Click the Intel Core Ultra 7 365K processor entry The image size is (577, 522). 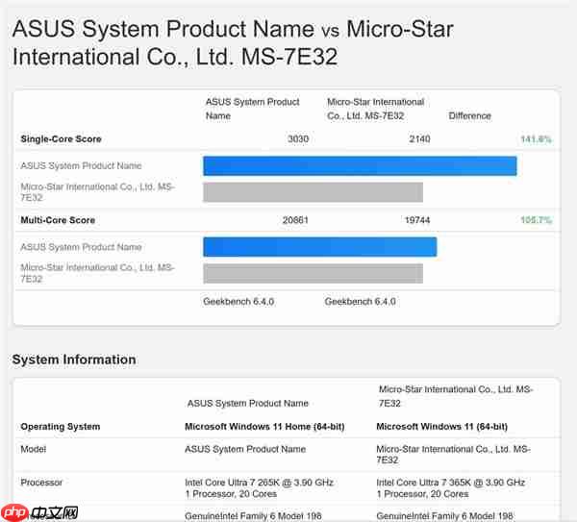[x=450, y=482]
